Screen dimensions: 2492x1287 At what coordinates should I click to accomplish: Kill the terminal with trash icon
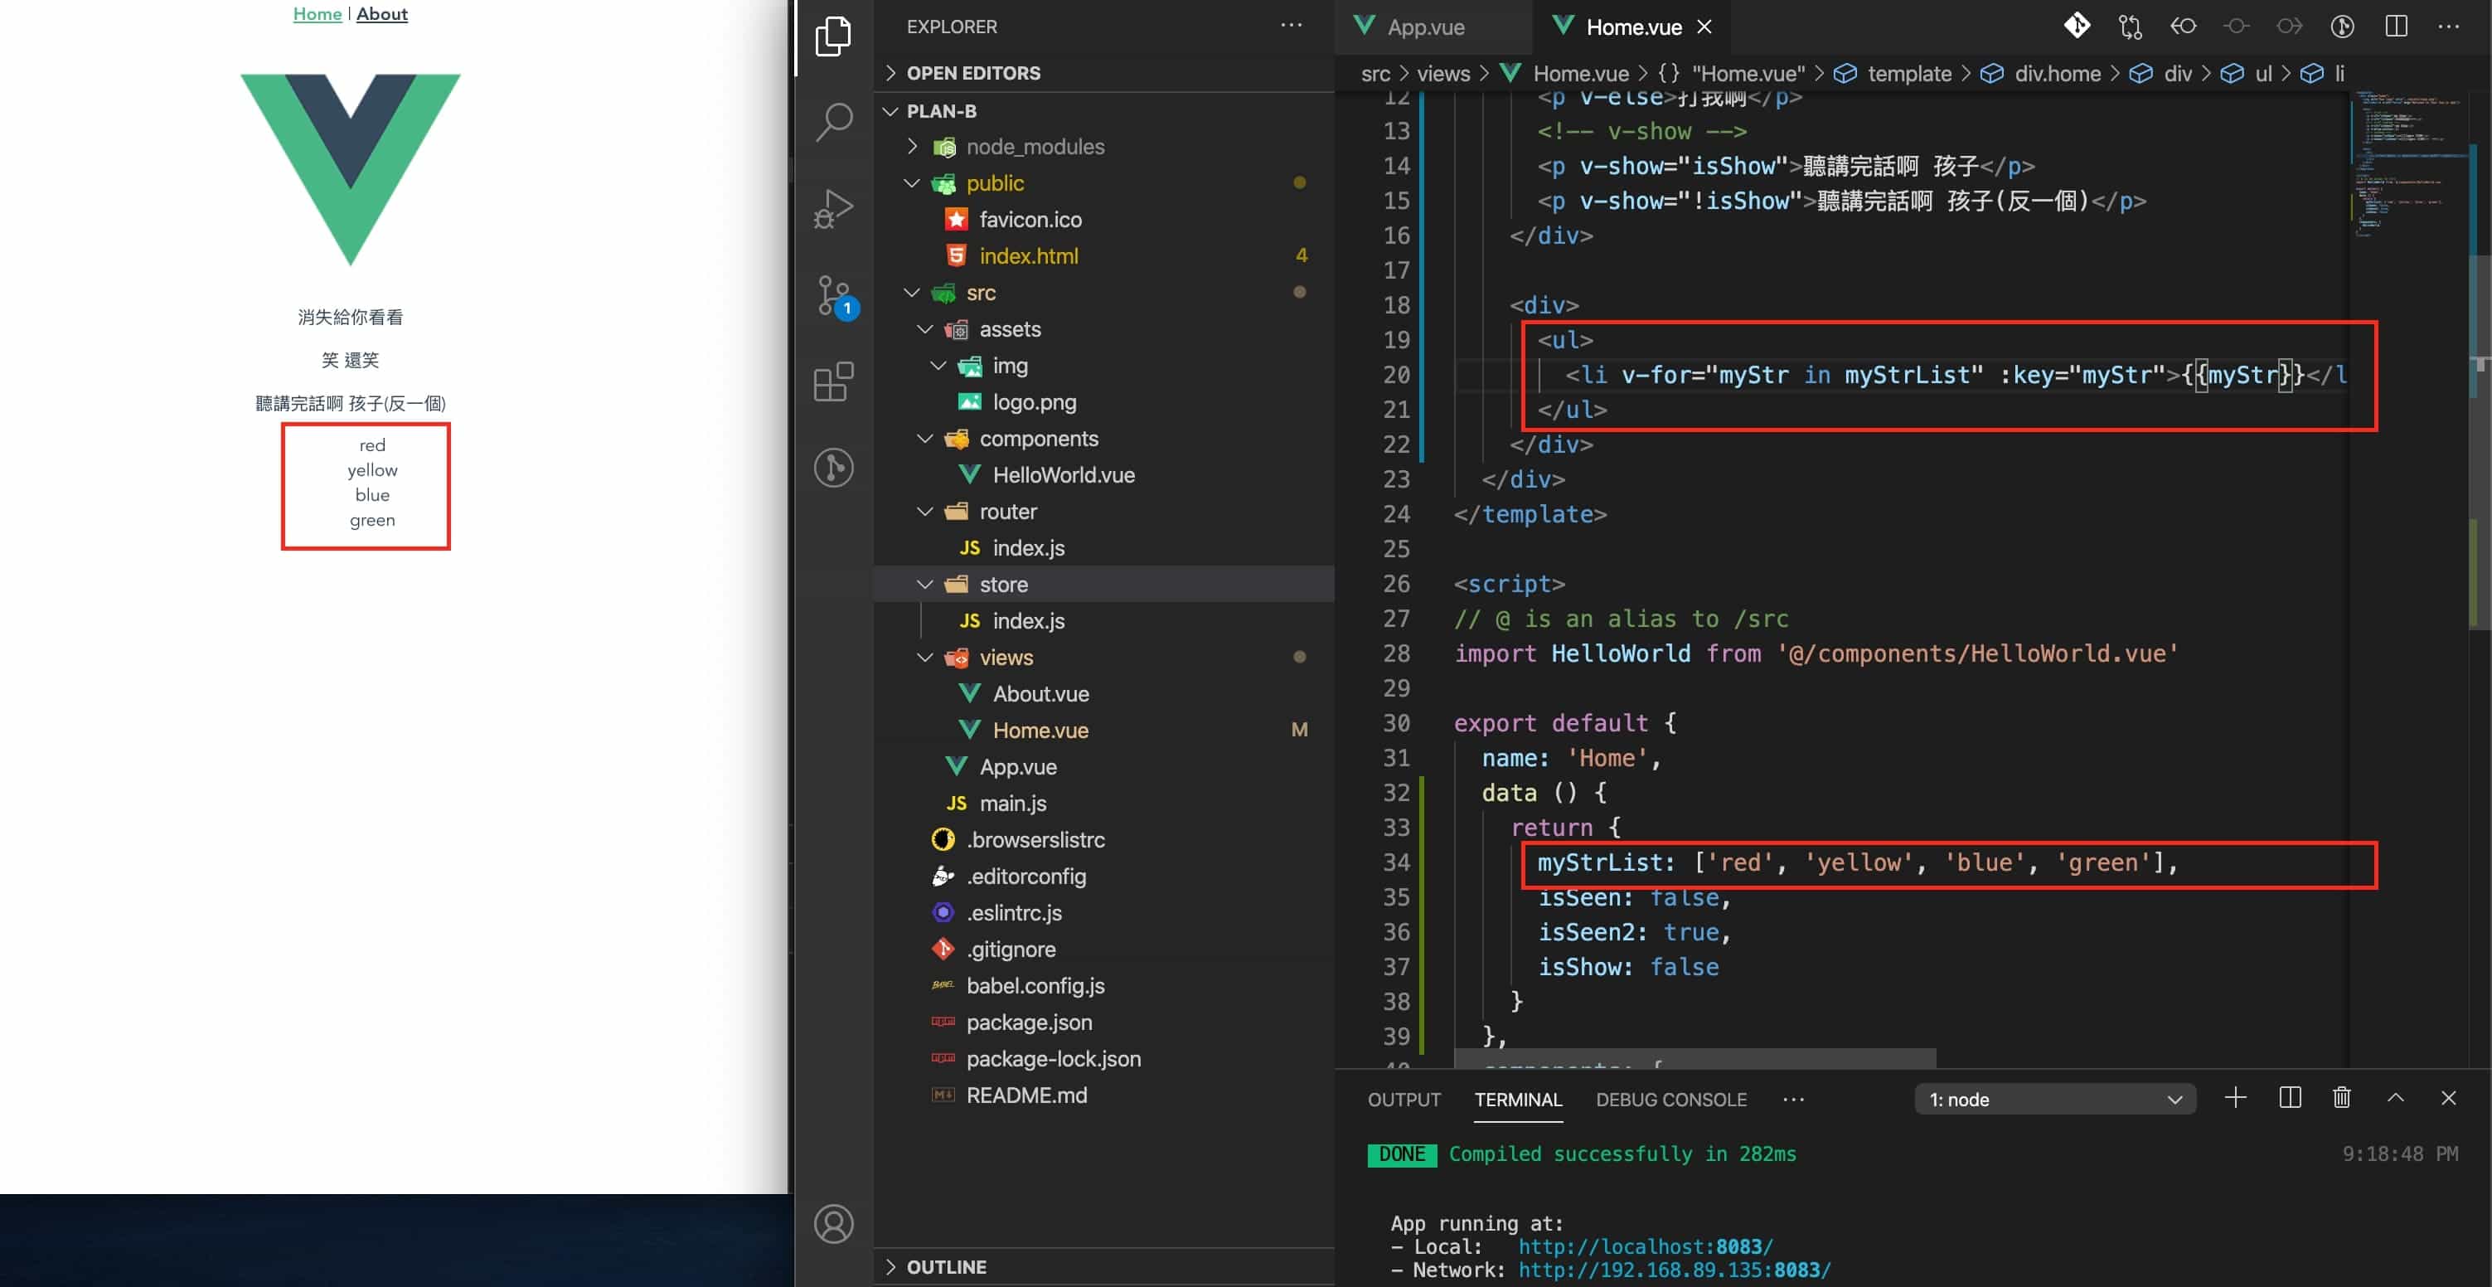2341,1098
